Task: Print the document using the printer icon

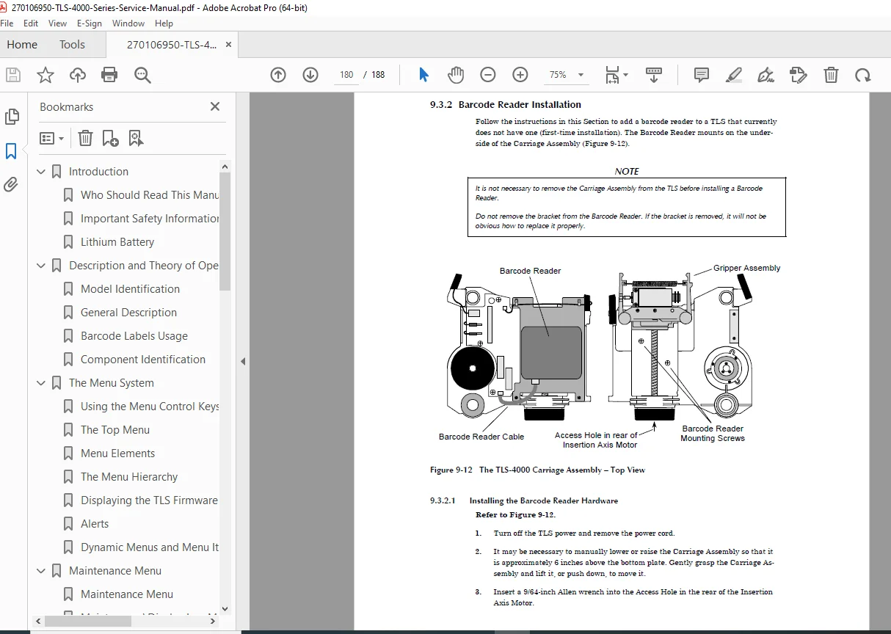Action: click(x=109, y=74)
